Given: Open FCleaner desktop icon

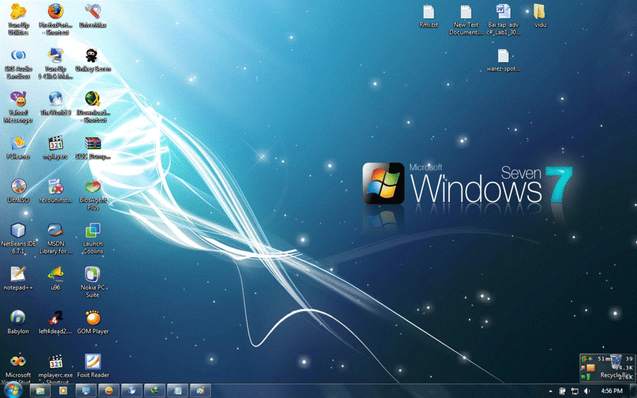Looking at the screenshot, I should tap(18, 147).
